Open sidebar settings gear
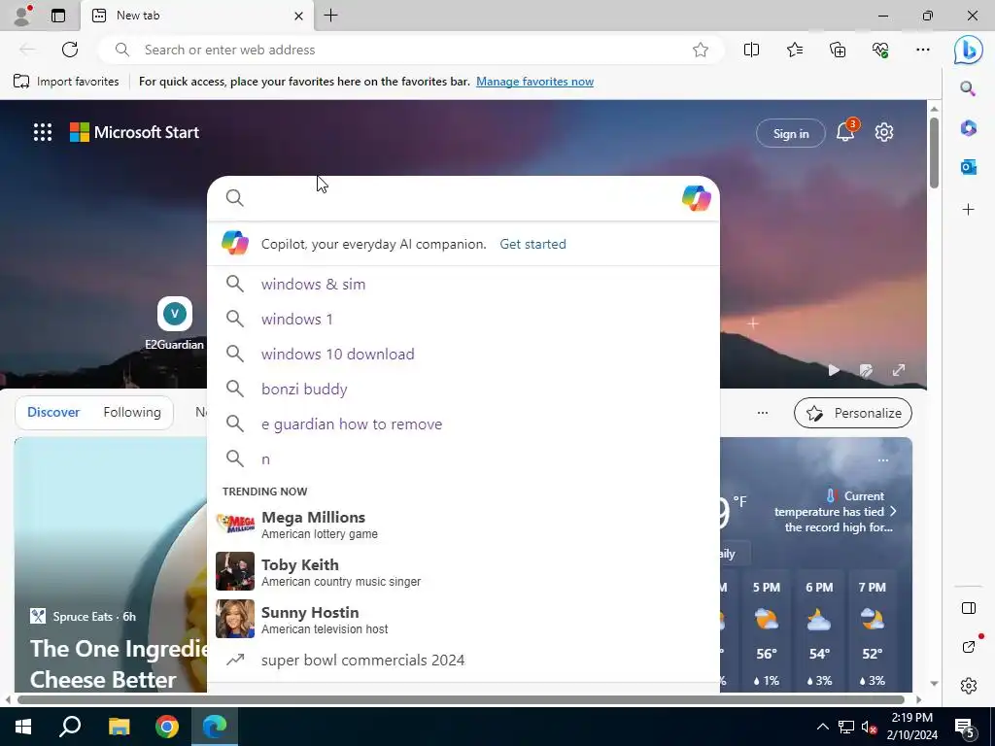Screen dimensions: 995x746 (969, 686)
